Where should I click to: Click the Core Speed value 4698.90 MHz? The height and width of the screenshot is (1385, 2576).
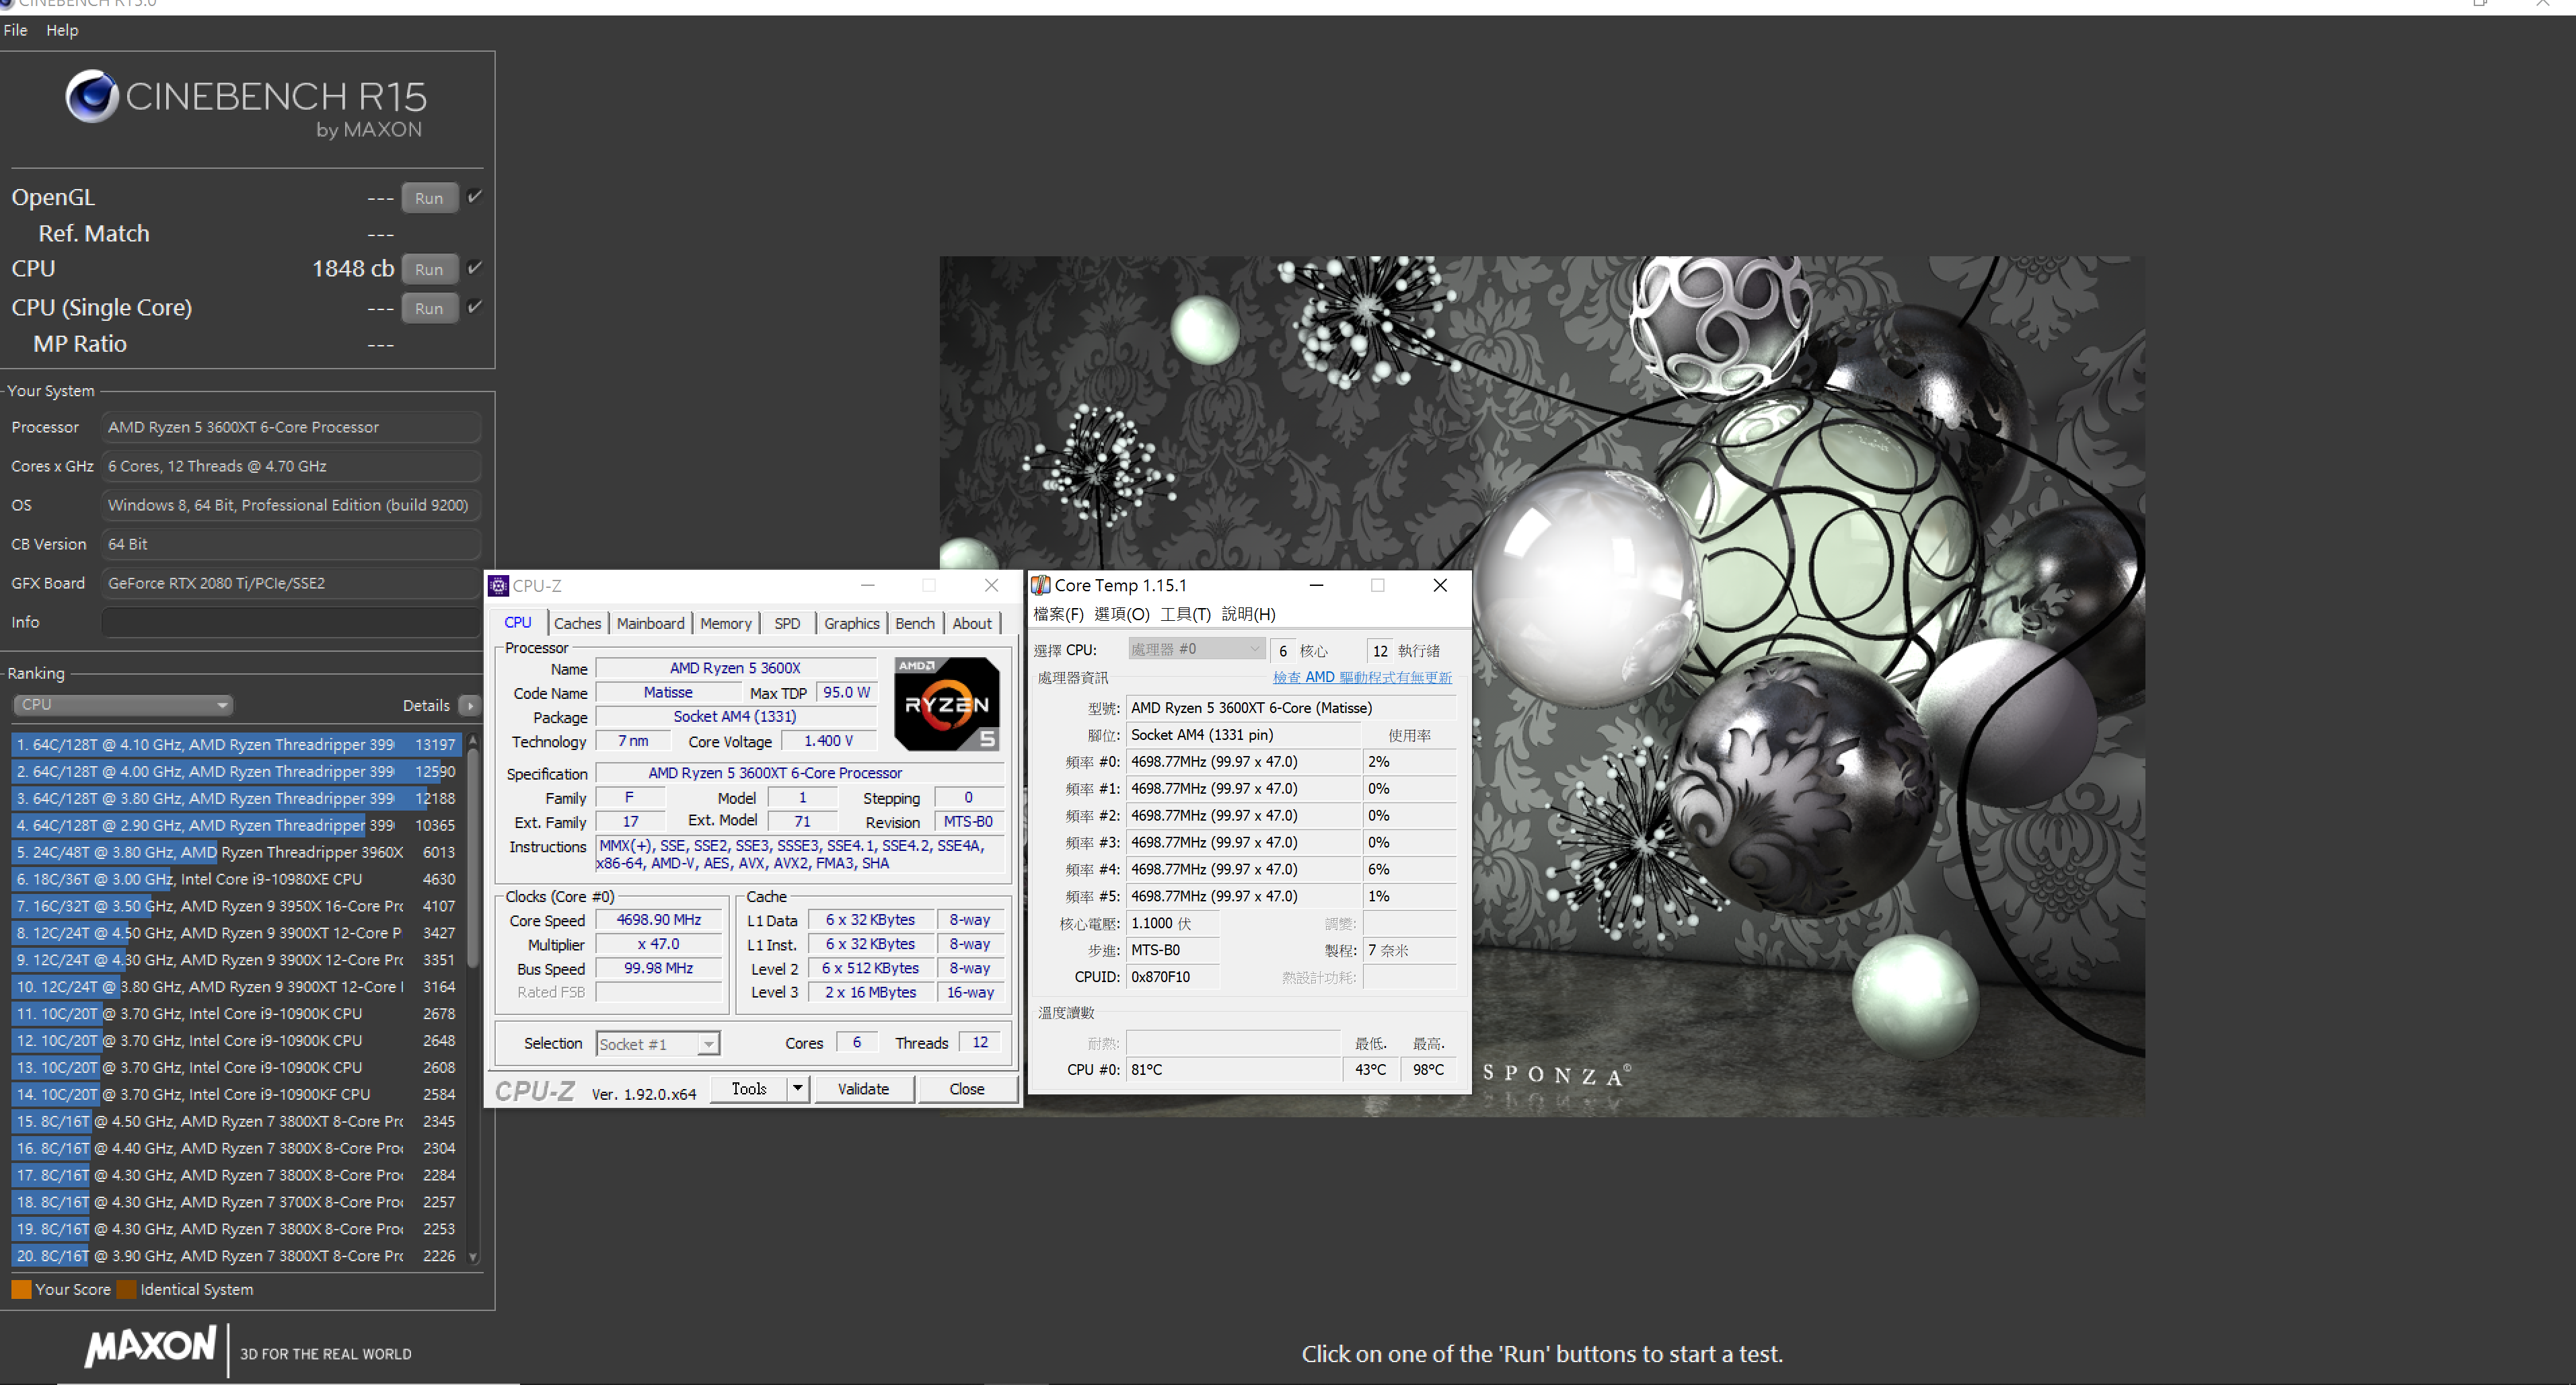point(658,920)
